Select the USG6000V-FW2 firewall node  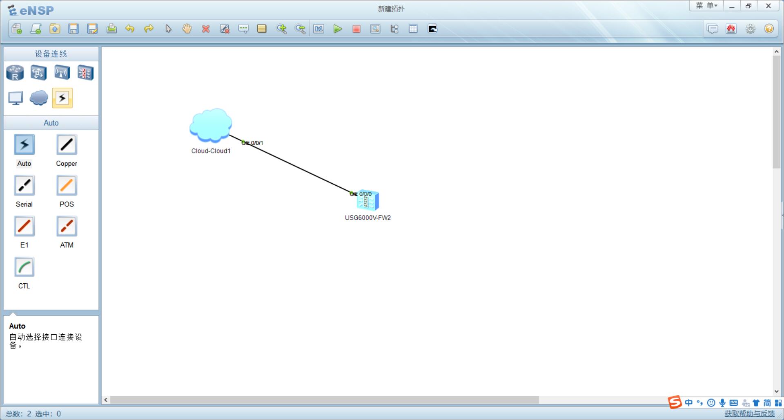(x=367, y=200)
